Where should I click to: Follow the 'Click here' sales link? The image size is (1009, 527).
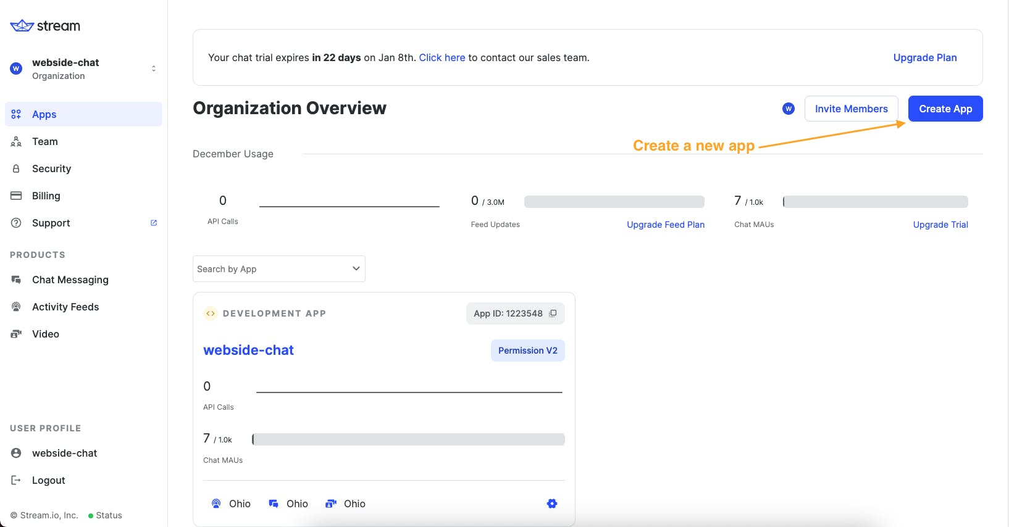click(x=442, y=57)
